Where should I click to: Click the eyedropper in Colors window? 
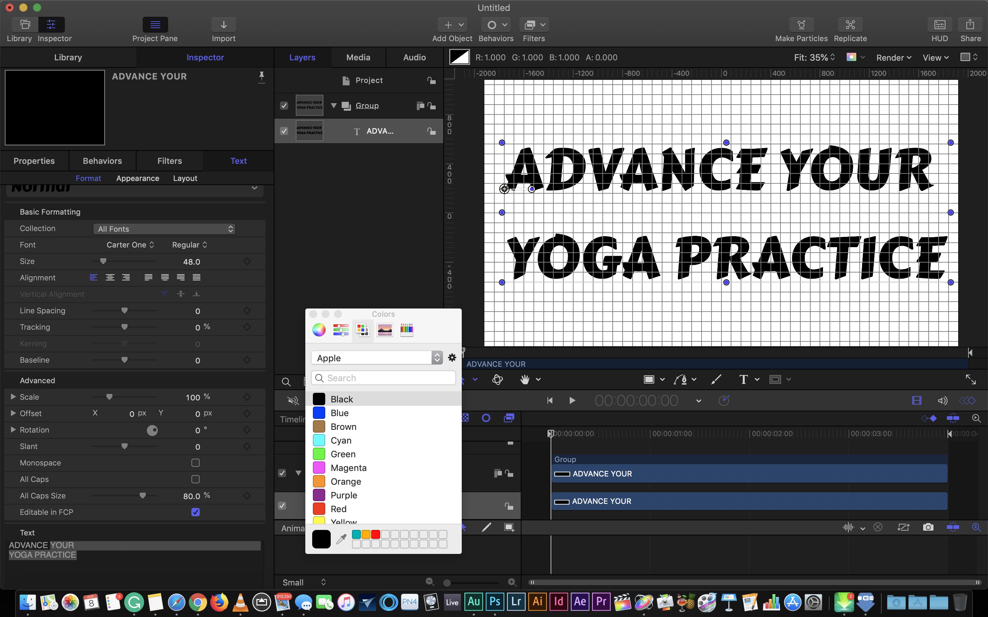pos(341,539)
